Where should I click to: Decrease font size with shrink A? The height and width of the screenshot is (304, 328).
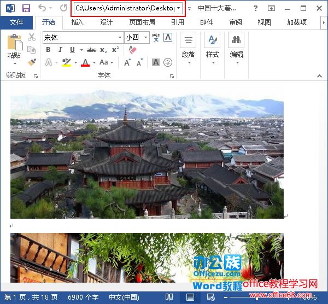point(139,62)
